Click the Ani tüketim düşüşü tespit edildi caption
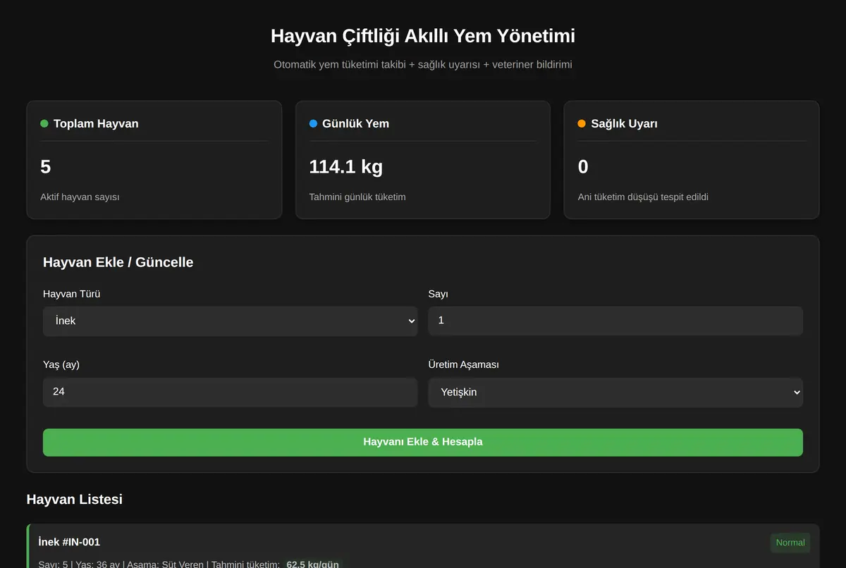The width and height of the screenshot is (846, 568). pyautogui.click(x=643, y=197)
